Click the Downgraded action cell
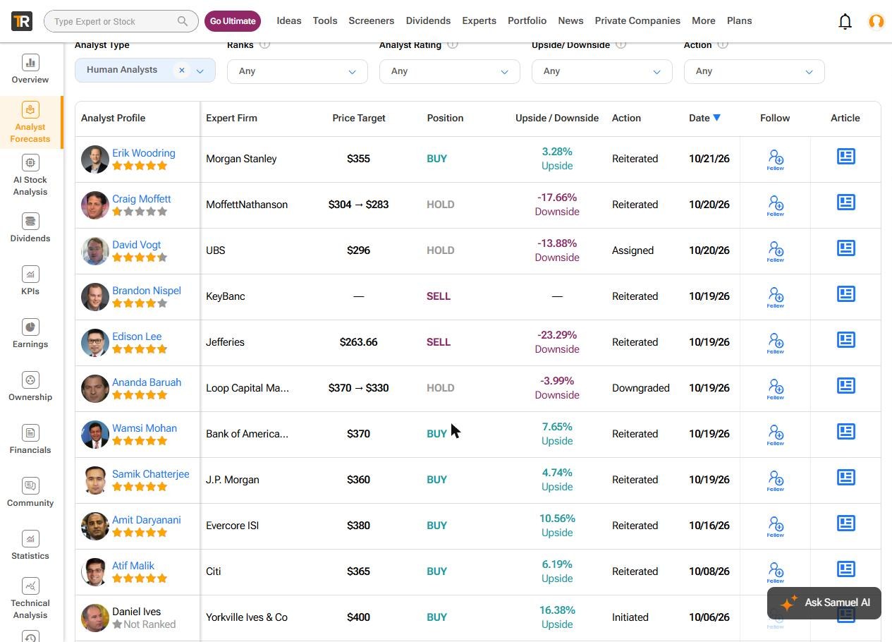The image size is (892, 642). (x=641, y=388)
